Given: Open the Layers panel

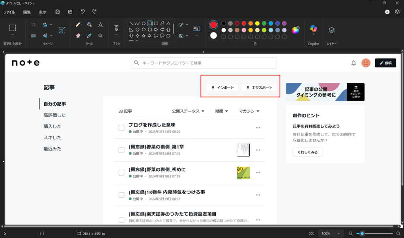Looking at the screenshot, I should click(331, 30).
